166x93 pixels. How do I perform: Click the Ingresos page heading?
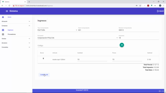[x=42, y=21]
